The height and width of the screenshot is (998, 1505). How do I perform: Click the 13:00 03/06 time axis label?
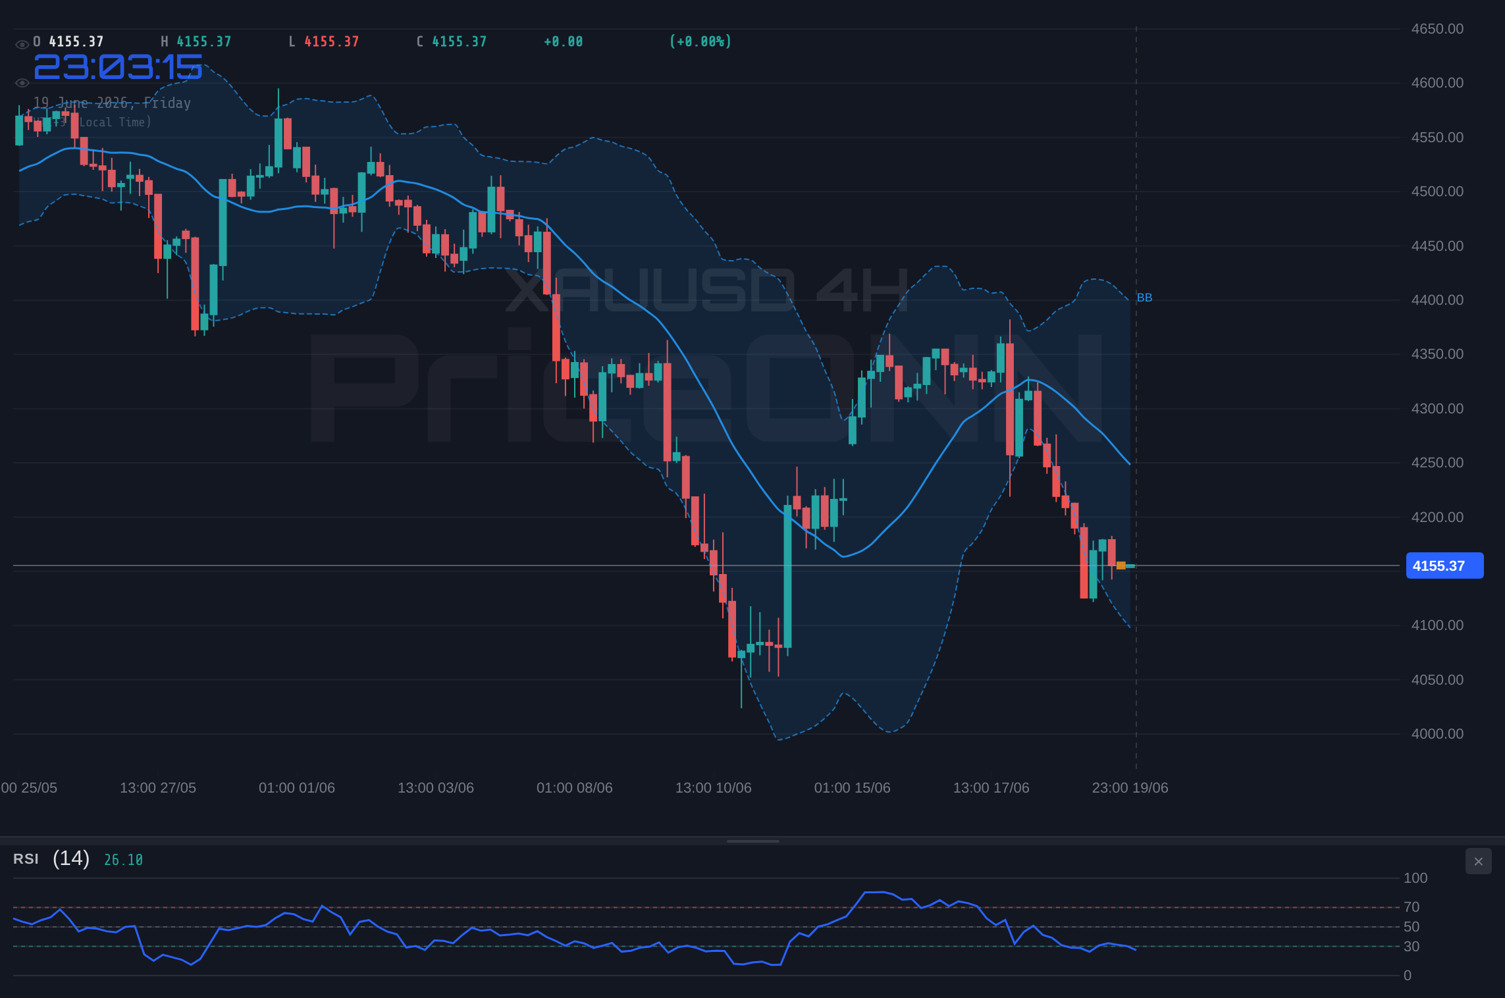(436, 788)
